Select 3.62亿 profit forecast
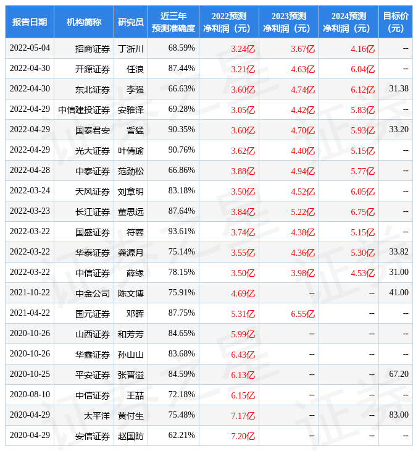Screen dimensions: 413x451 click(x=243, y=151)
